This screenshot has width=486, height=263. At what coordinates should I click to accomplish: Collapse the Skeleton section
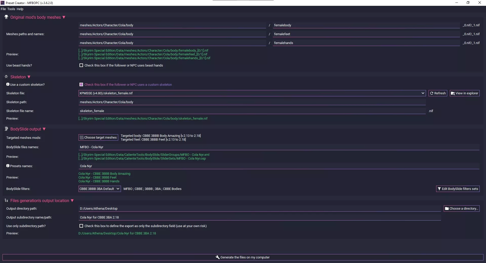tap(29, 77)
